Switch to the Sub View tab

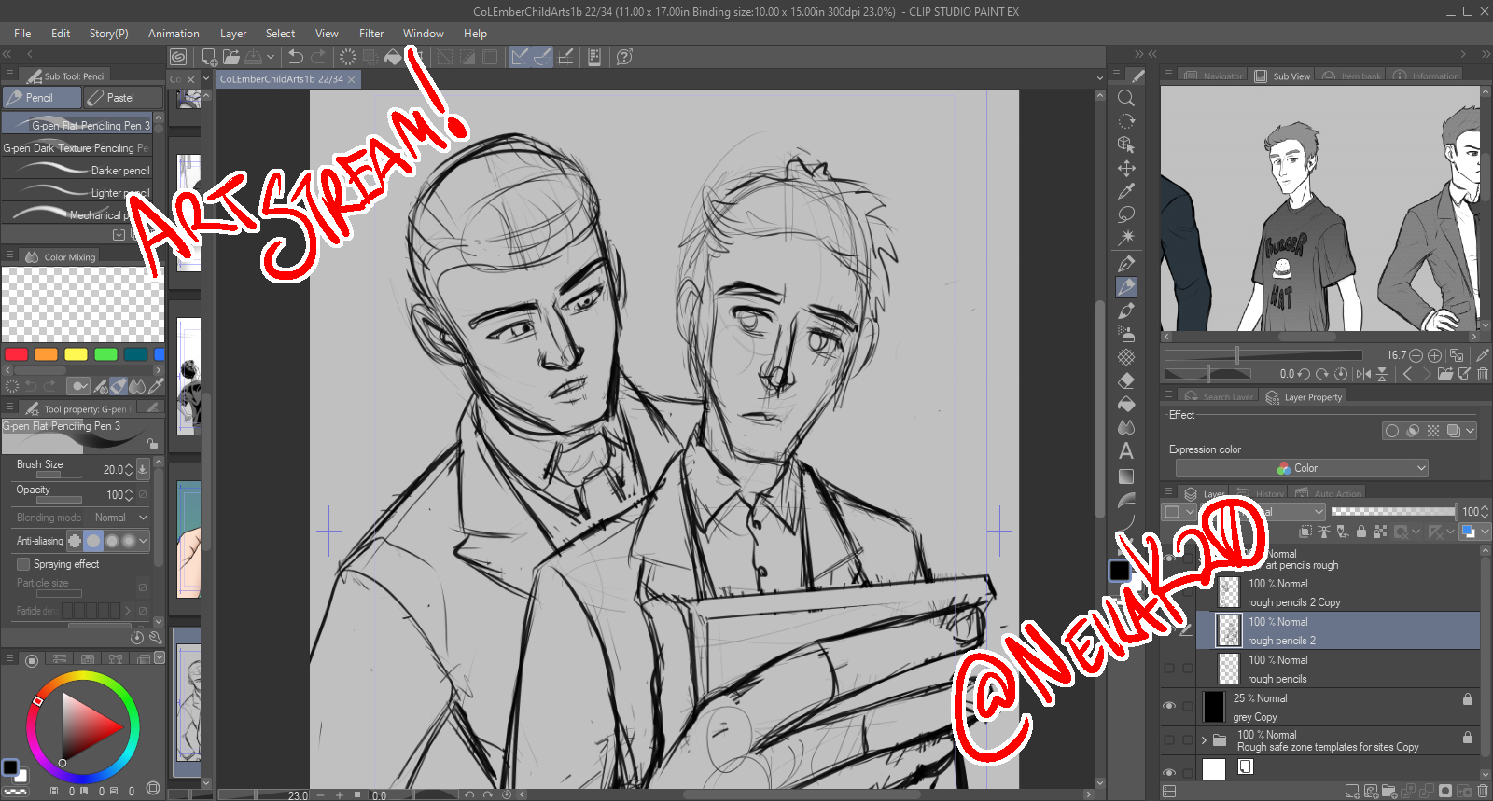pyautogui.click(x=1283, y=76)
